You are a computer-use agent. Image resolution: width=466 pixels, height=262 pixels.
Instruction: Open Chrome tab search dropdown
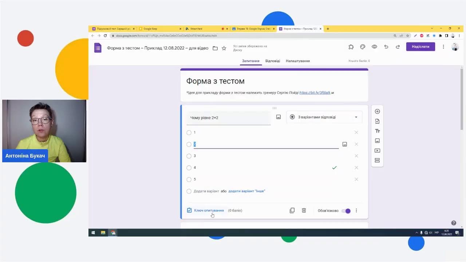coord(432,28)
